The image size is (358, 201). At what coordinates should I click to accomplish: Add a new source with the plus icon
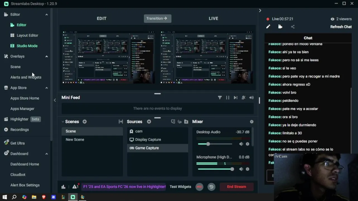click(149, 122)
